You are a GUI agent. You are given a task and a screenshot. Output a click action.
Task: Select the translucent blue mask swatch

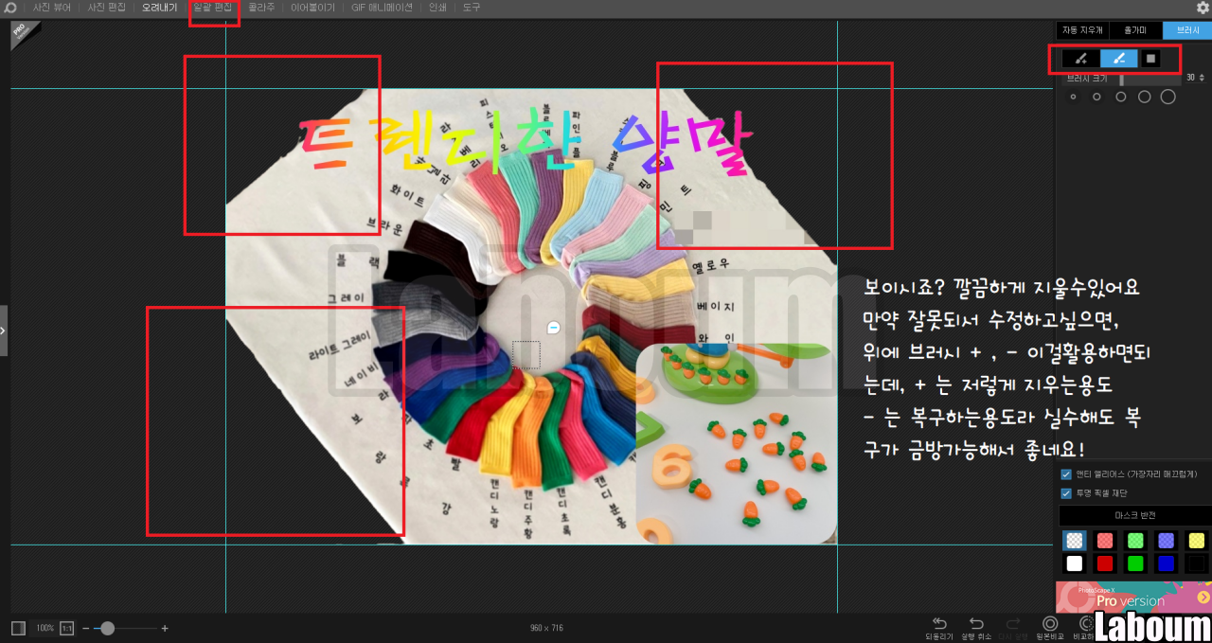(x=1166, y=540)
